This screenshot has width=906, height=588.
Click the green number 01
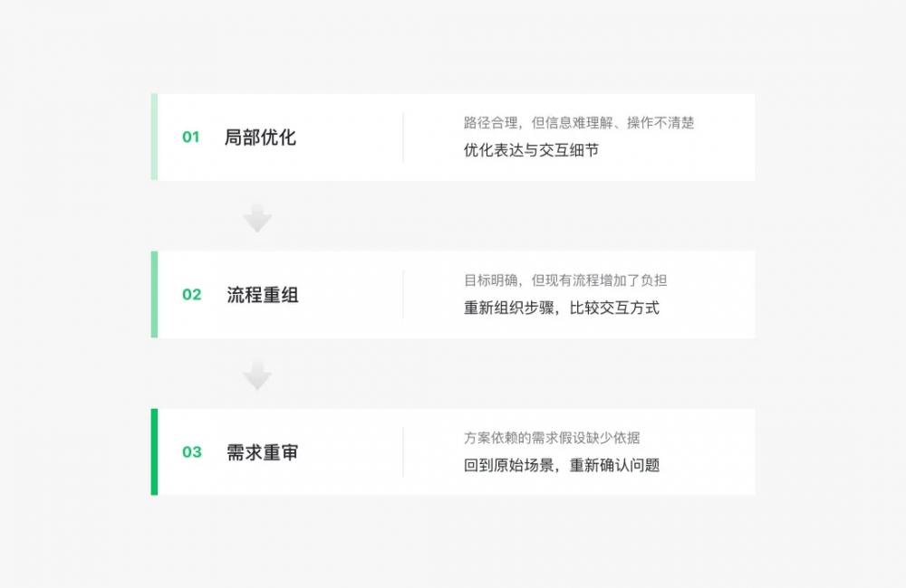click(190, 138)
